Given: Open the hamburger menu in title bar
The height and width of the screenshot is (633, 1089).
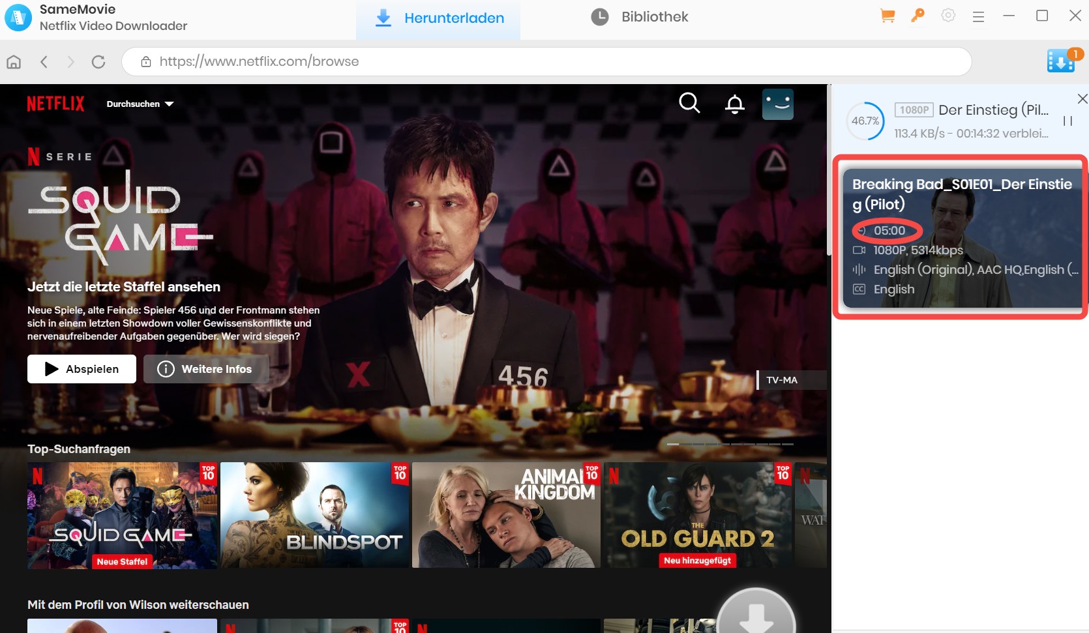Looking at the screenshot, I should (x=978, y=17).
